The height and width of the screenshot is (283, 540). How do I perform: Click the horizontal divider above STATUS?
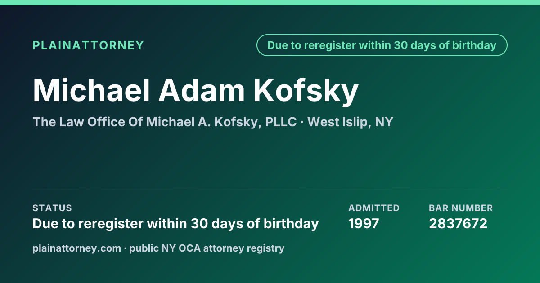[270, 190]
